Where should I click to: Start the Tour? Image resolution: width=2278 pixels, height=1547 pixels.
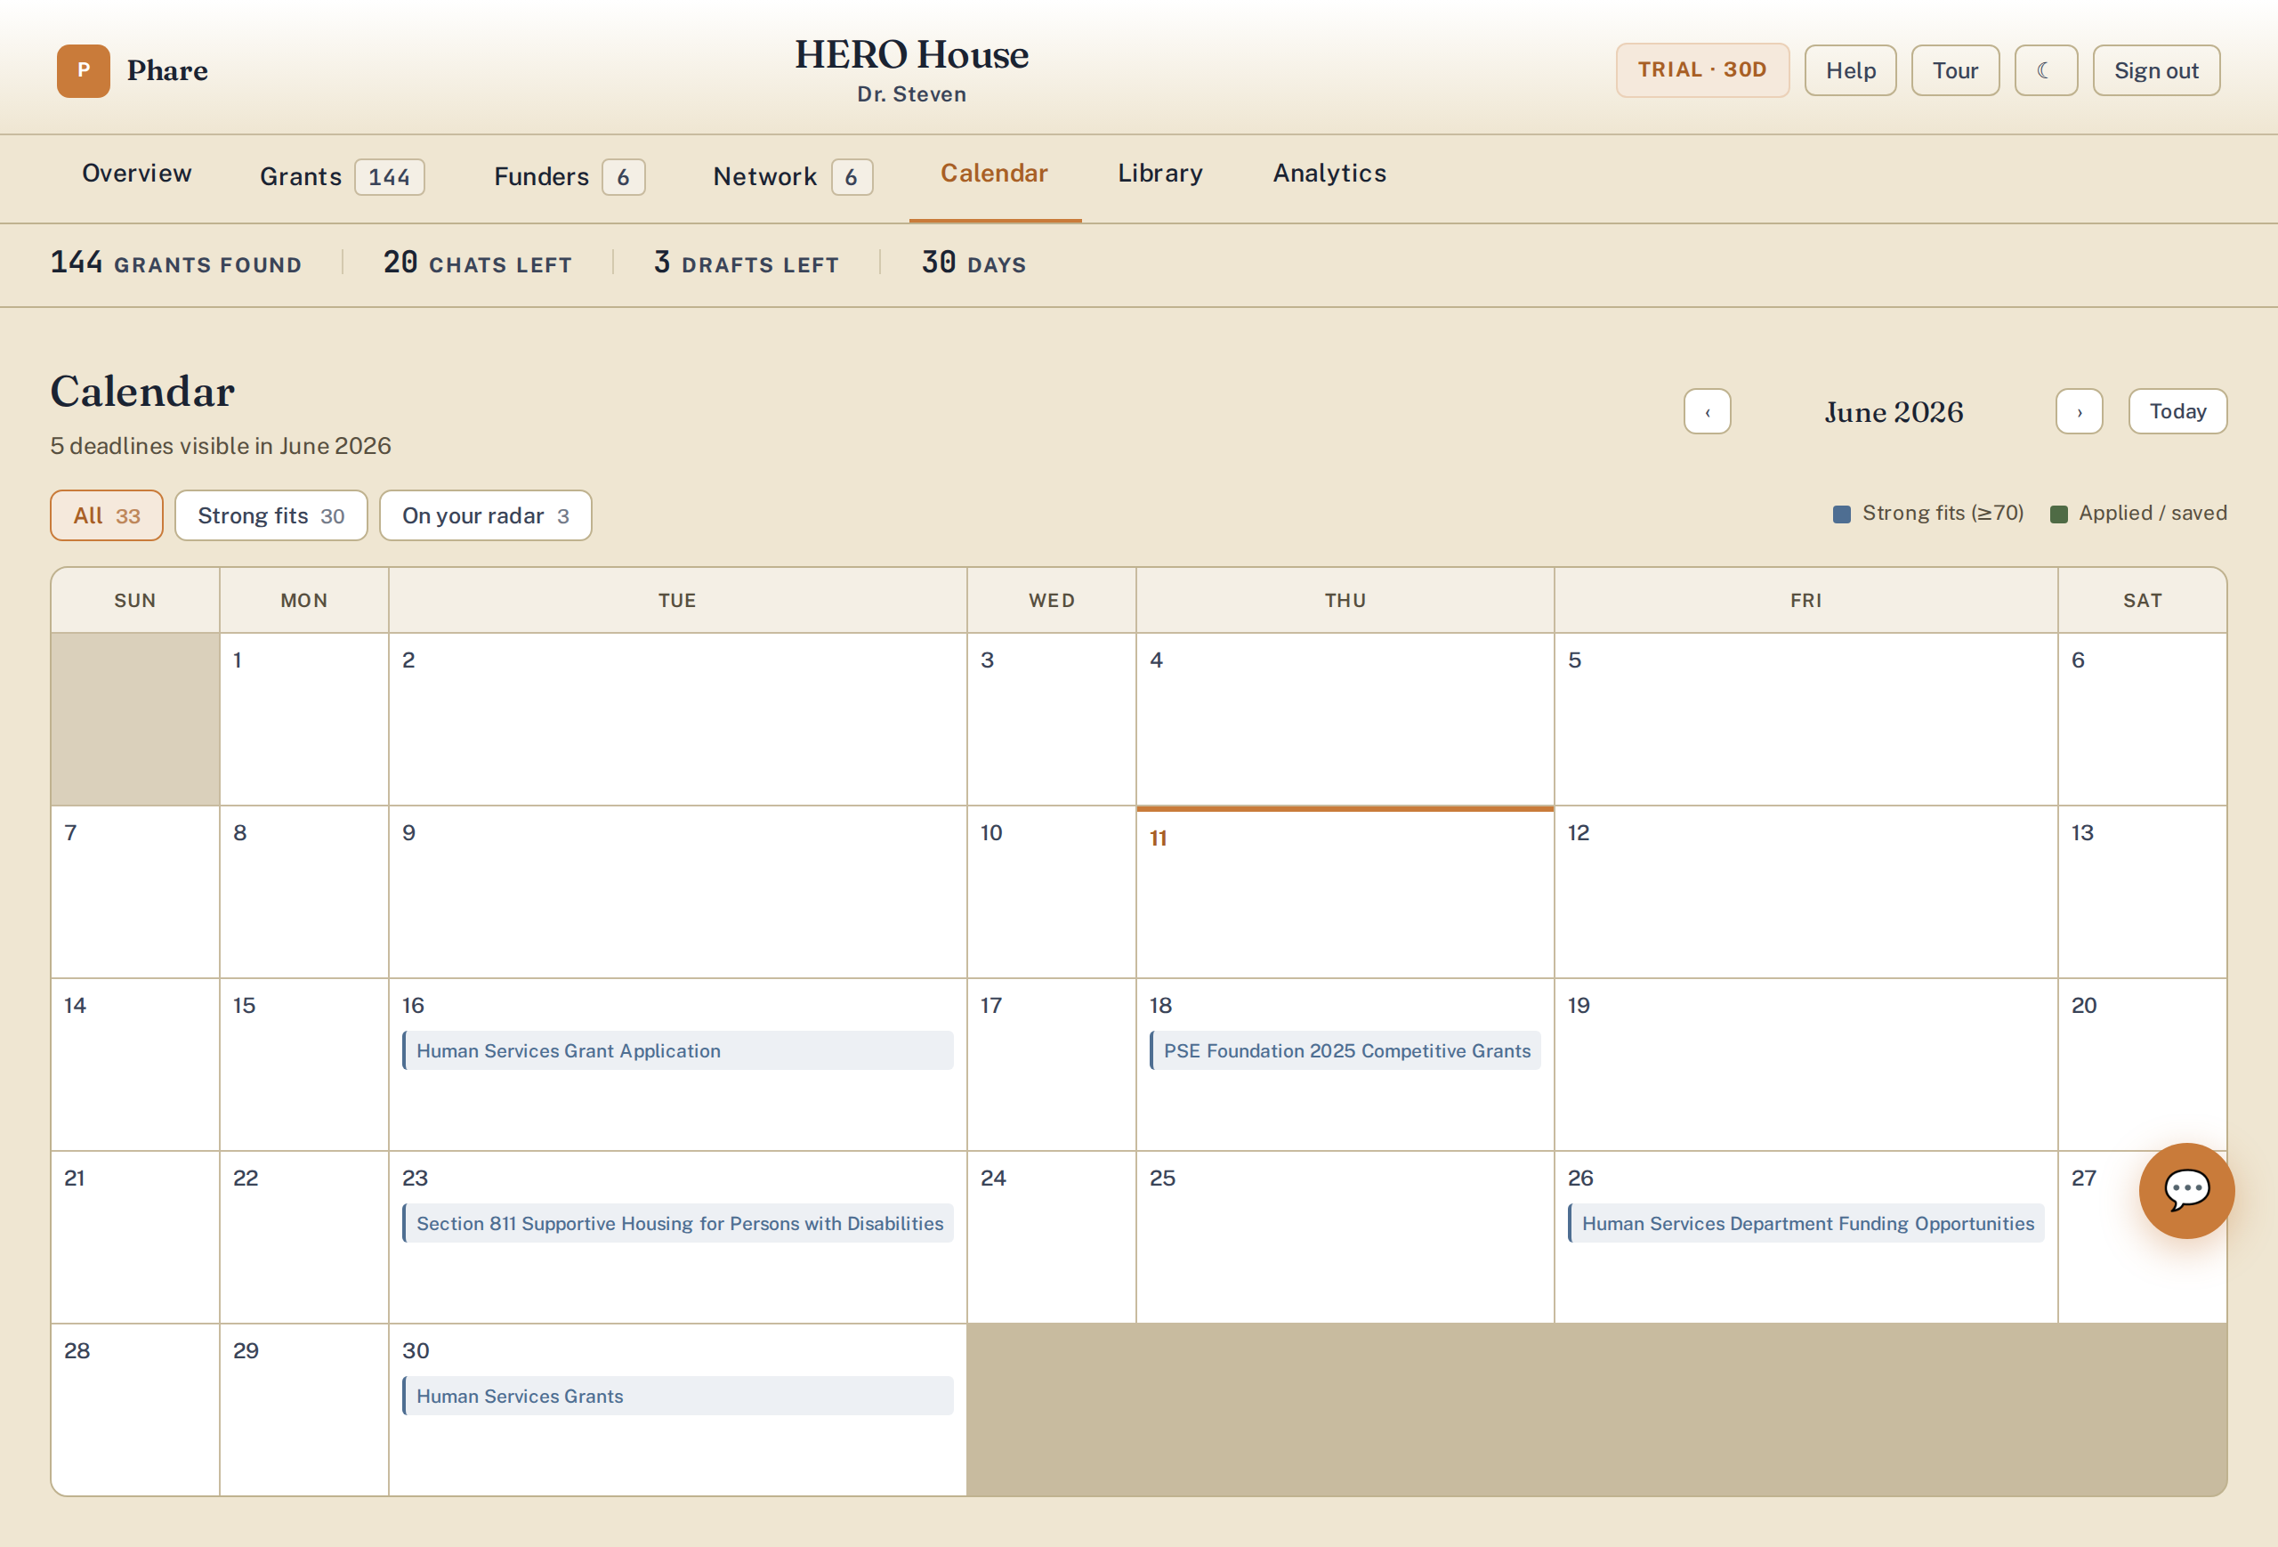tap(1954, 70)
